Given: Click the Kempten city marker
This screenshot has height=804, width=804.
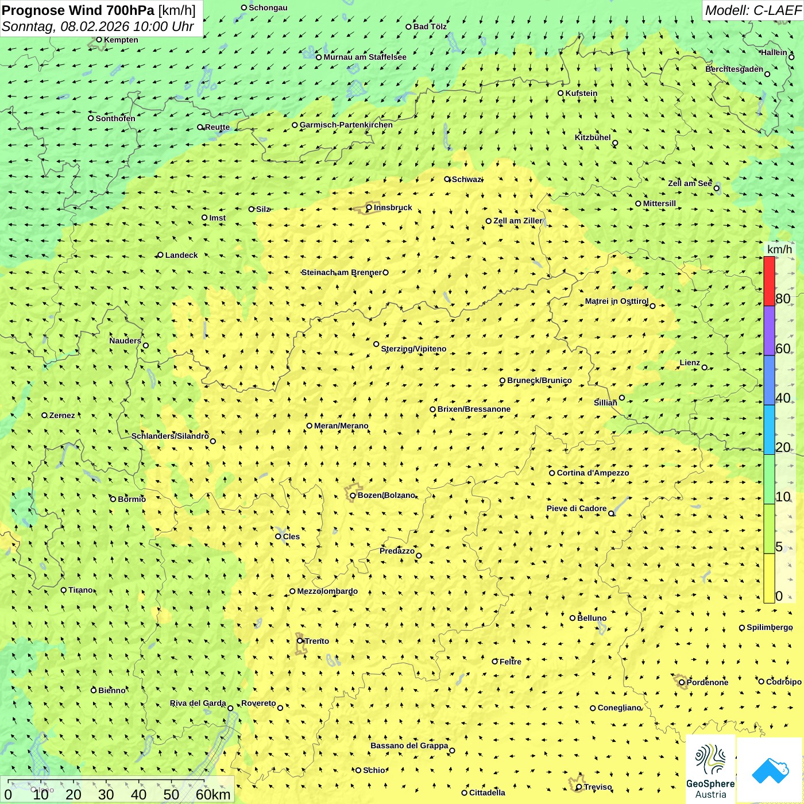Looking at the screenshot, I should 99,40.
